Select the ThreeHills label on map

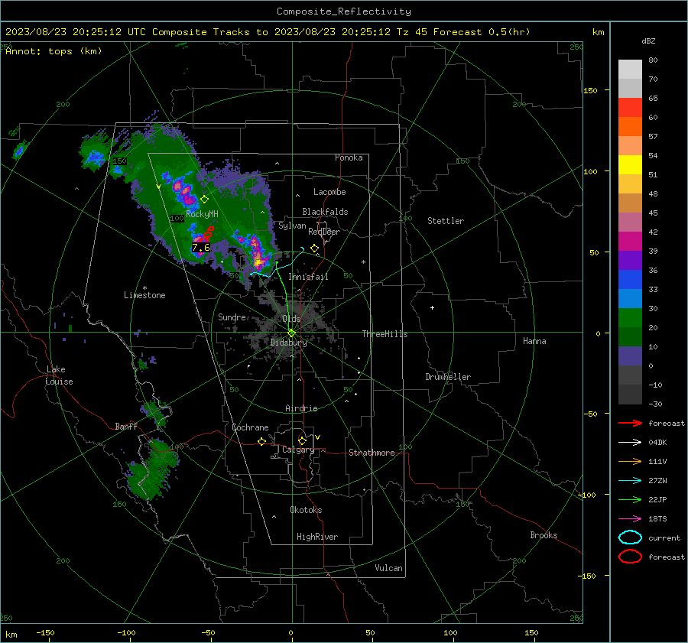tap(385, 334)
